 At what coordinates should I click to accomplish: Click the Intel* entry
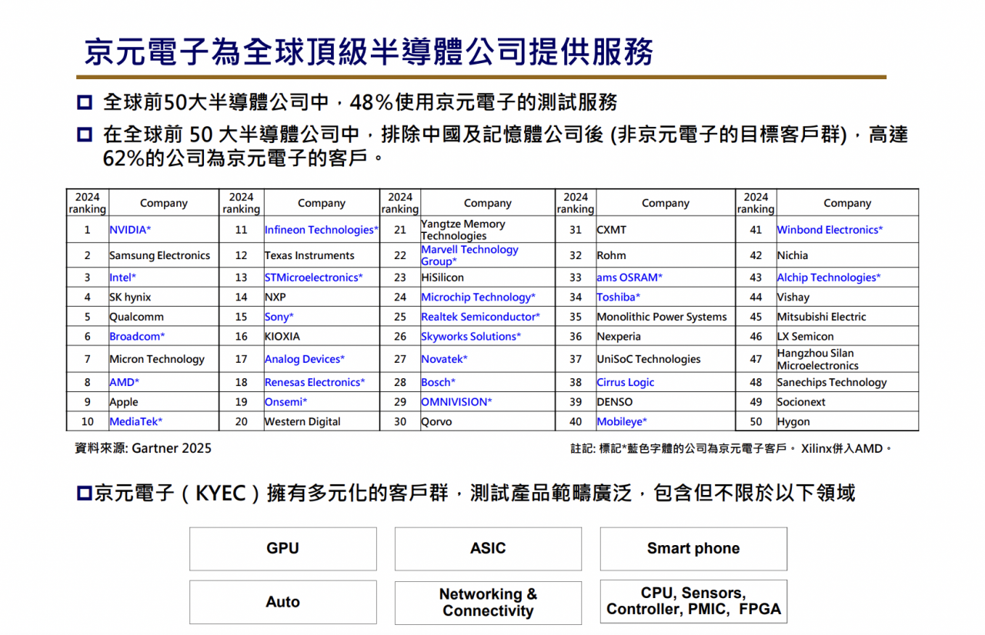[163, 278]
